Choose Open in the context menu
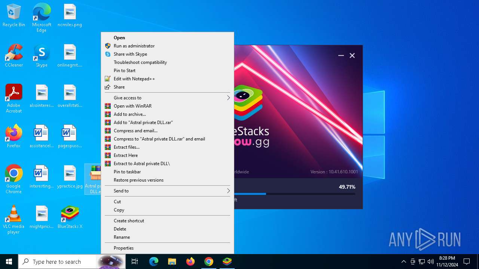The image size is (479, 269). point(167,38)
